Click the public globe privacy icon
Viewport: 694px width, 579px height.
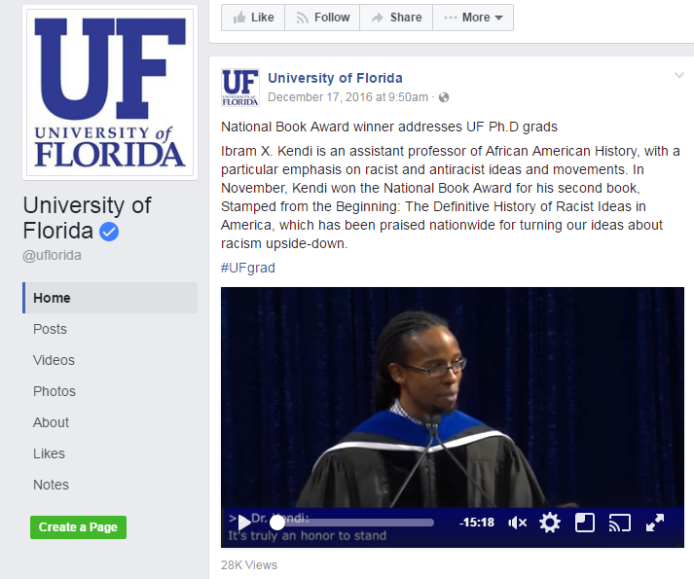pos(444,97)
